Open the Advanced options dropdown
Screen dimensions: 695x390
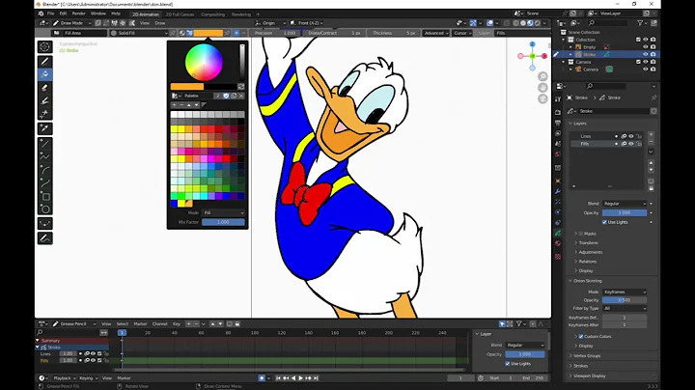tap(436, 33)
